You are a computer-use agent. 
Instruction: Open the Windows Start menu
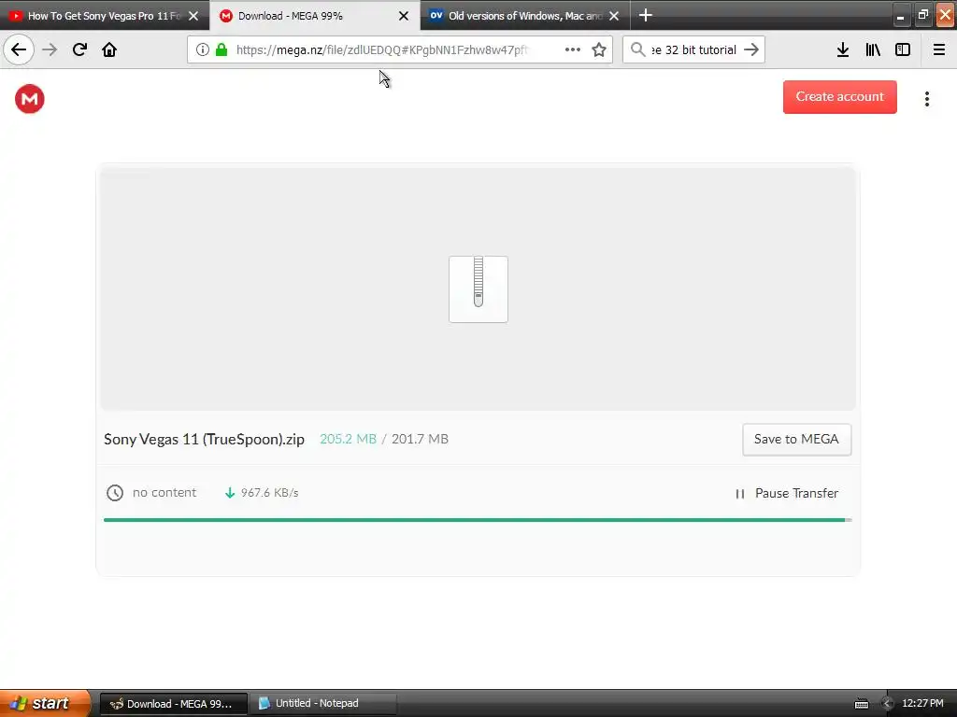tap(46, 703)
